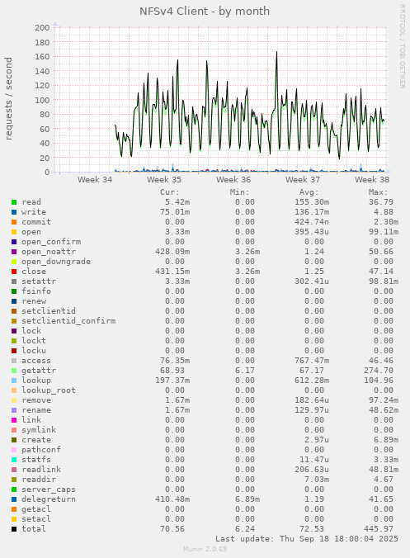Click the requests / second axis title
The height and width of the screenshot is (558, 410).
point(8,98)
